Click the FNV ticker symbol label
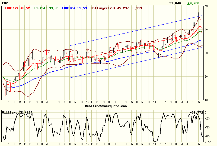Screen dimensions: 217x146 [5, 4]
